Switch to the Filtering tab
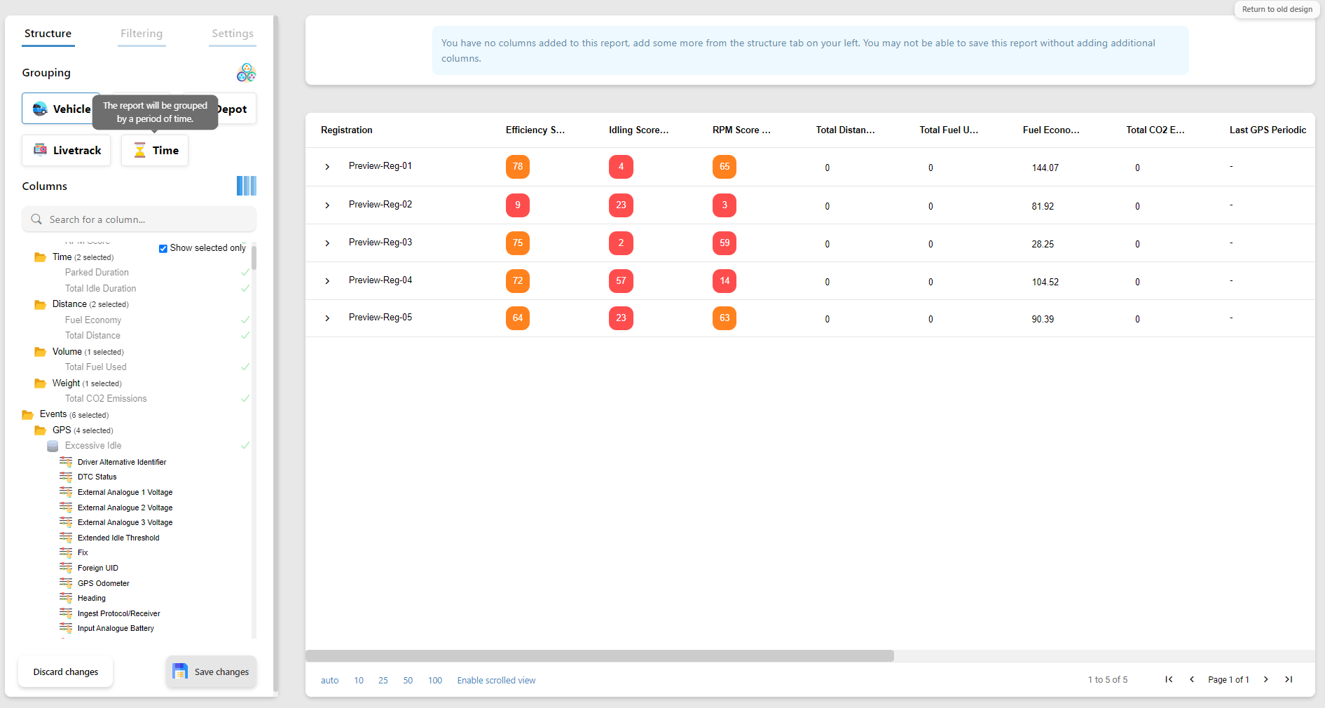The height and width of the screenshot is (708, 1325). (x=141, y=33)
